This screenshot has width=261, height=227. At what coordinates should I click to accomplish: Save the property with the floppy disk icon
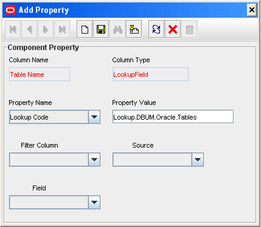click(101, 29)
